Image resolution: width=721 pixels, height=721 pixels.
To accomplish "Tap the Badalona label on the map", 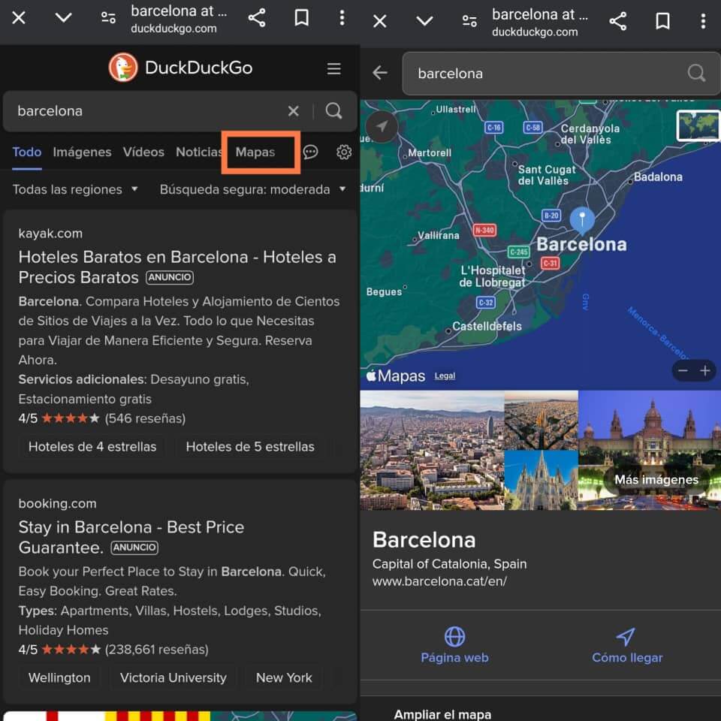I will (658, 177).
